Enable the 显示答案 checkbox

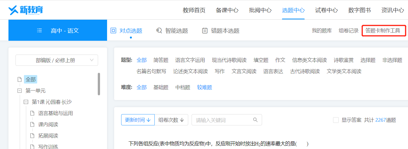336,120
